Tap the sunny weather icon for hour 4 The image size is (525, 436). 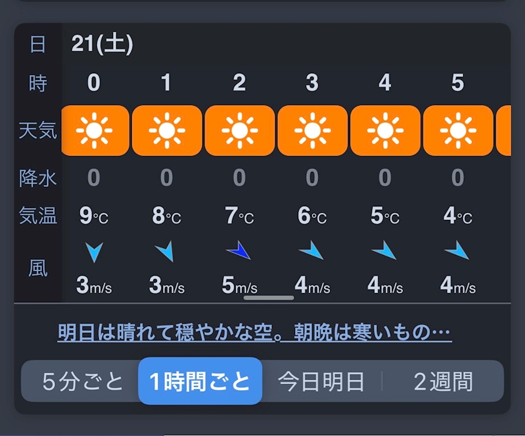coord(385,131)
